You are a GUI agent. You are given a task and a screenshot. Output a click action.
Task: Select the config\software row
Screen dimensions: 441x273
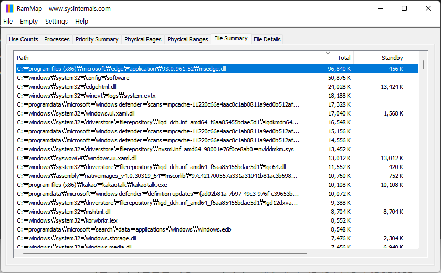[x=217, y=78]
